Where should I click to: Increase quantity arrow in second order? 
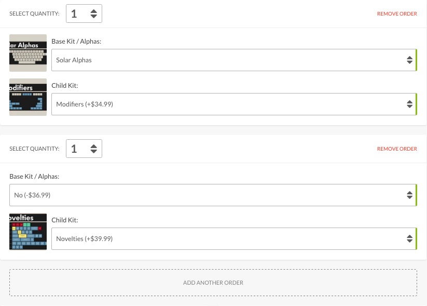click(x=93, y=146)
